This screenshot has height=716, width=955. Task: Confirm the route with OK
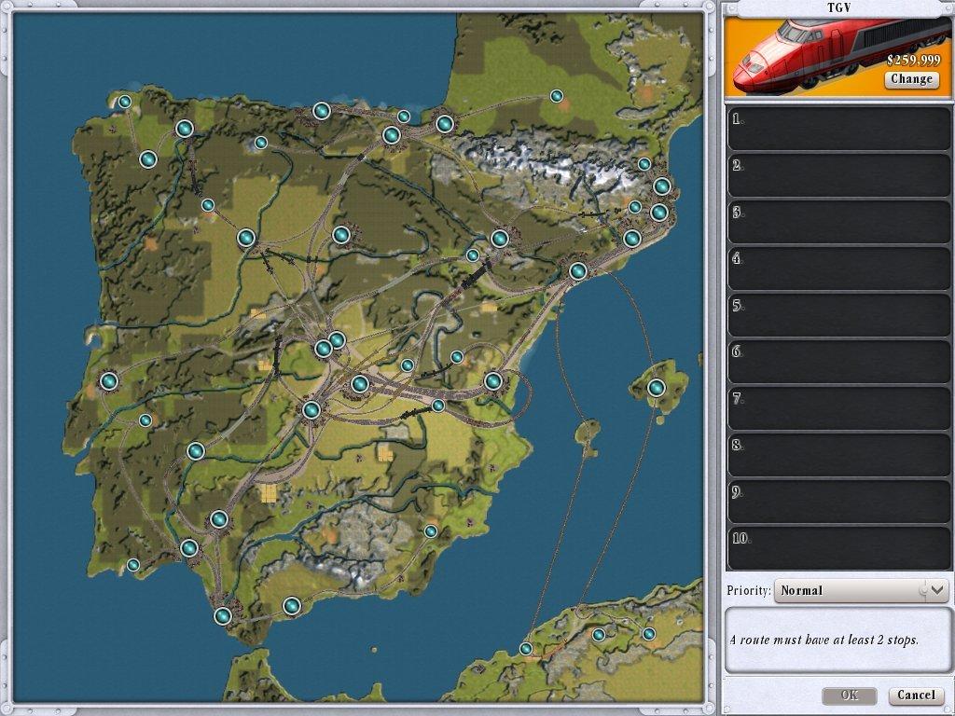(850, 695)
